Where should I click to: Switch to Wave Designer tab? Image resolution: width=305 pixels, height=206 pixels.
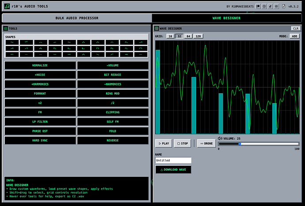tap(226, 18)
